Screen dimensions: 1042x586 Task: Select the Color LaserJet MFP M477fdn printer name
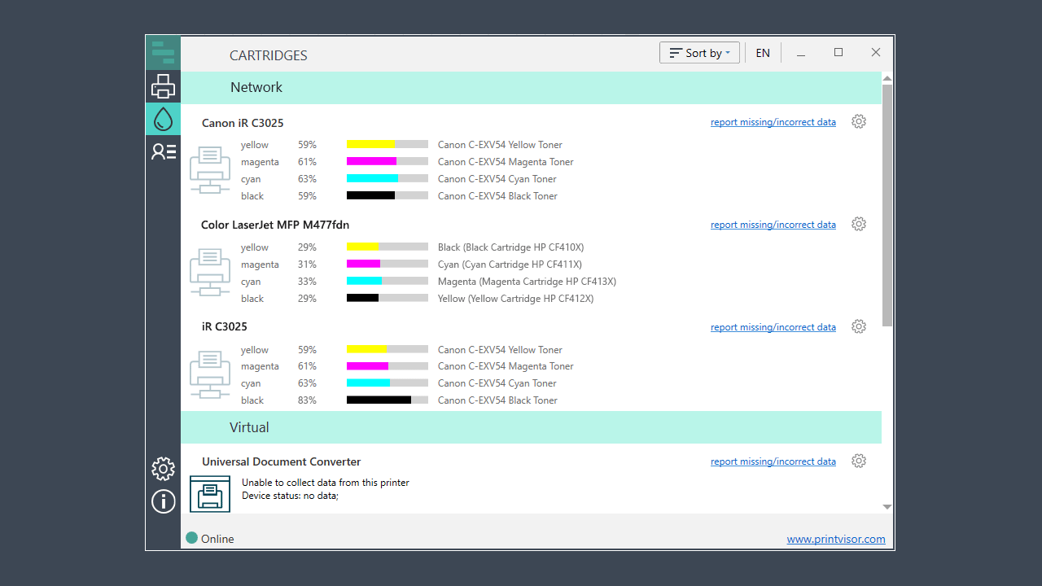click(275, 225)
